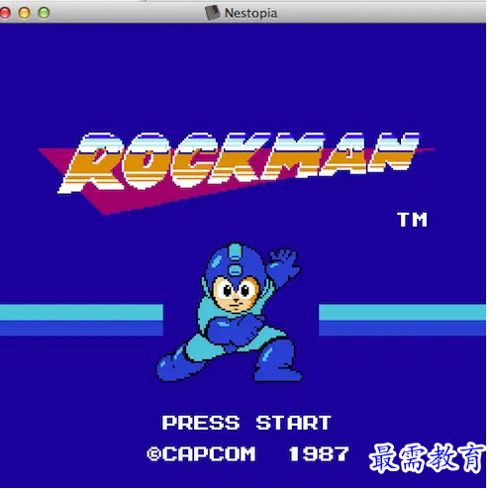Click the PRESS START text

click(x=246, y=423)
